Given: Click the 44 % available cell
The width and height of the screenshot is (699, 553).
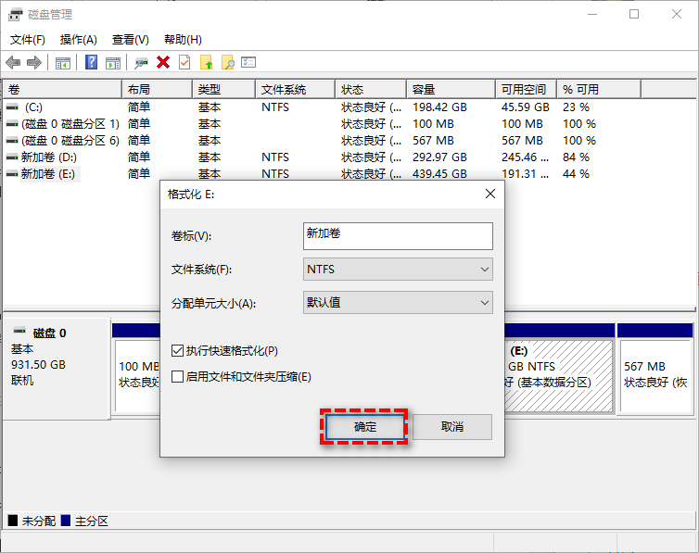Looking at the screenshot, I should pyautogui.click(x=576, y=173).
